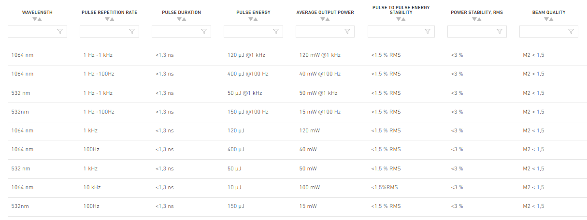Screen dimensions: 587x220
Task: Select the 1064 nm 1 Hz -1 kHz row
Action: pyautogui.click(x=293, y=55)
